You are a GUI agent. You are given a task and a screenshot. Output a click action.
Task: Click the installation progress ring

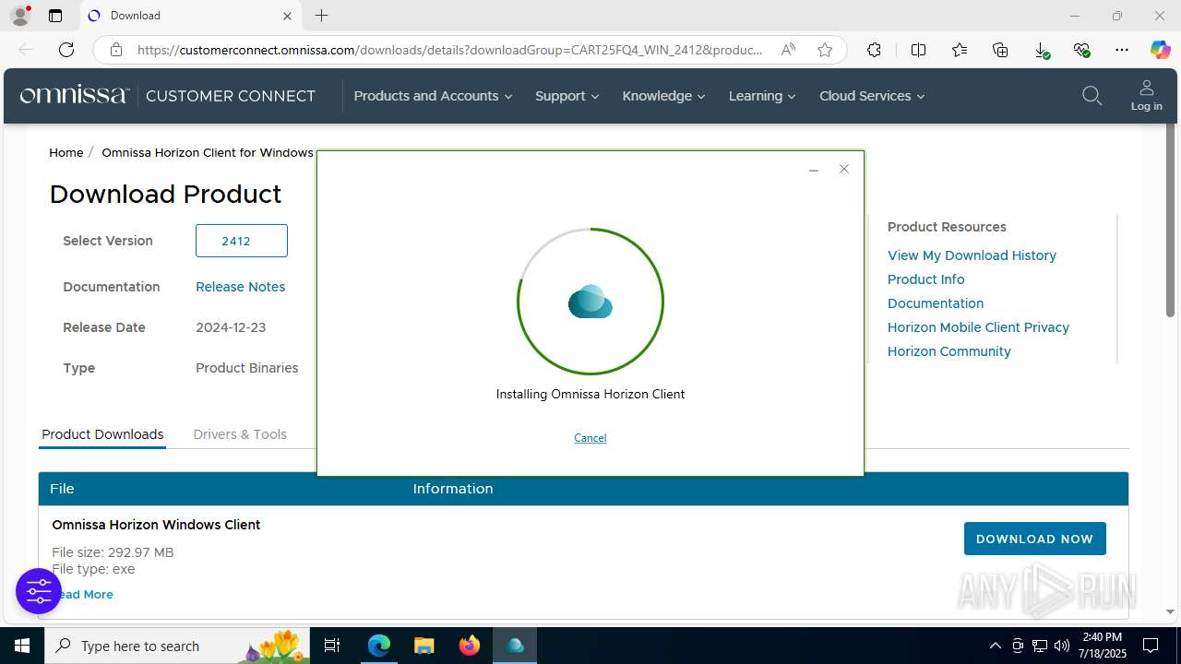(x=590, y=302)
